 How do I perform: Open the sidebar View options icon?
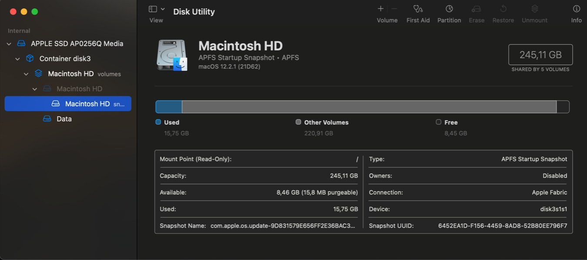click(153, 9)
